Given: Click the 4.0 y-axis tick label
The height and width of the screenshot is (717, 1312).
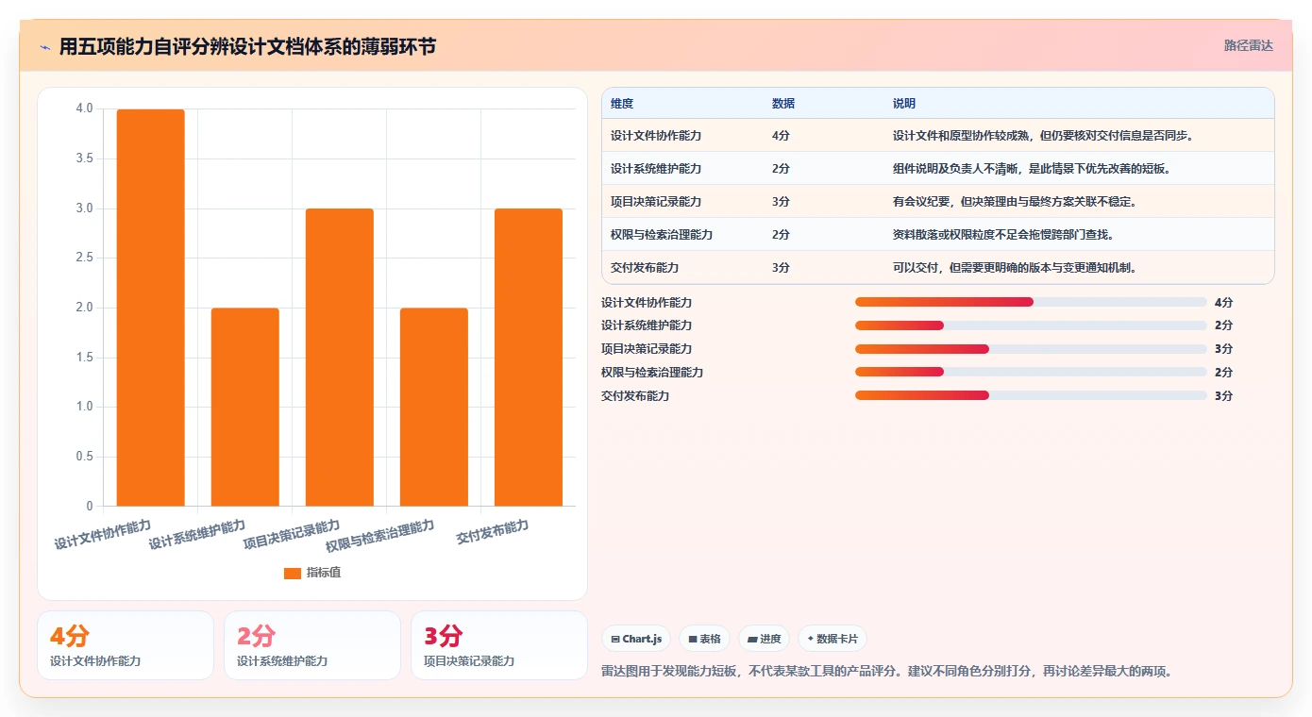Looking at the screenshot, I should point(84,109).
